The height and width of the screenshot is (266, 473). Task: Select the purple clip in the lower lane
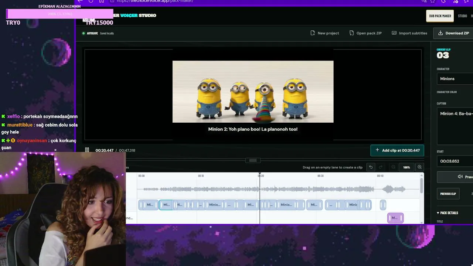point(395,218)
